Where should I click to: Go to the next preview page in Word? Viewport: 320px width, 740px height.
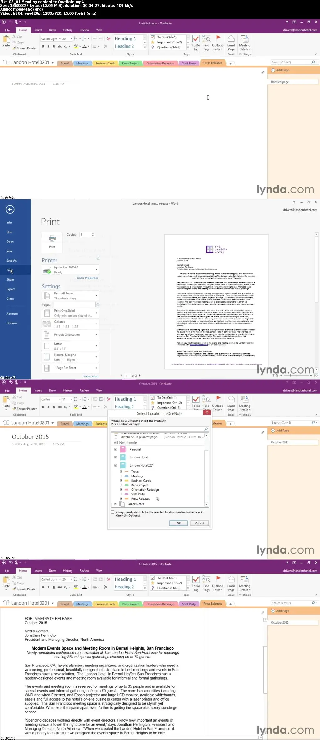pyautogui.click(x=140, y=375)
